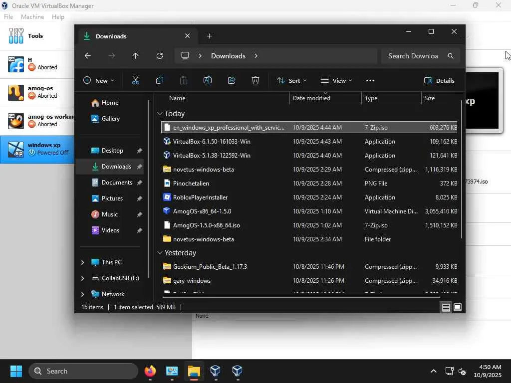Expand Network in navigation pane
Viewport: 511px width, 383px height.
(x=82, y=294)
